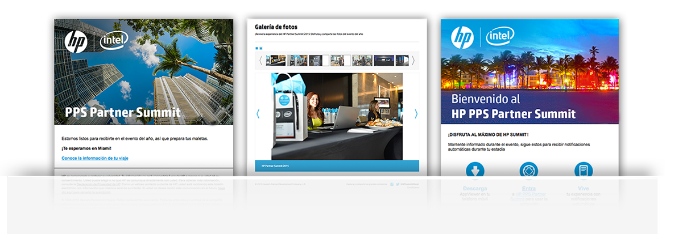
Task: Select the fifth gallery thumbnail
Action: pos(362,60)
